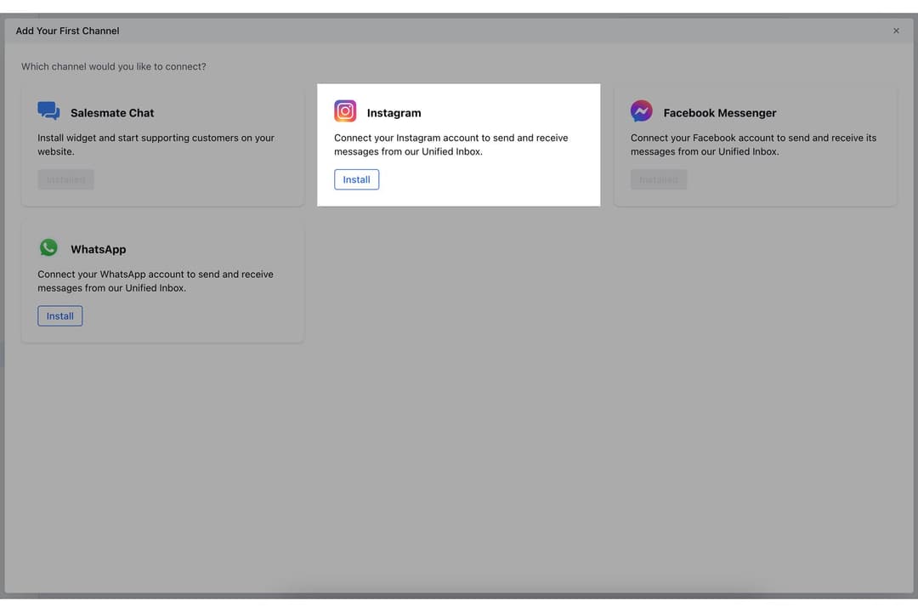This screenshot has height=612, width=918.
Task: Select the Facebook Messenger card title
Action: pyautogui.click(x=720, y=113)
